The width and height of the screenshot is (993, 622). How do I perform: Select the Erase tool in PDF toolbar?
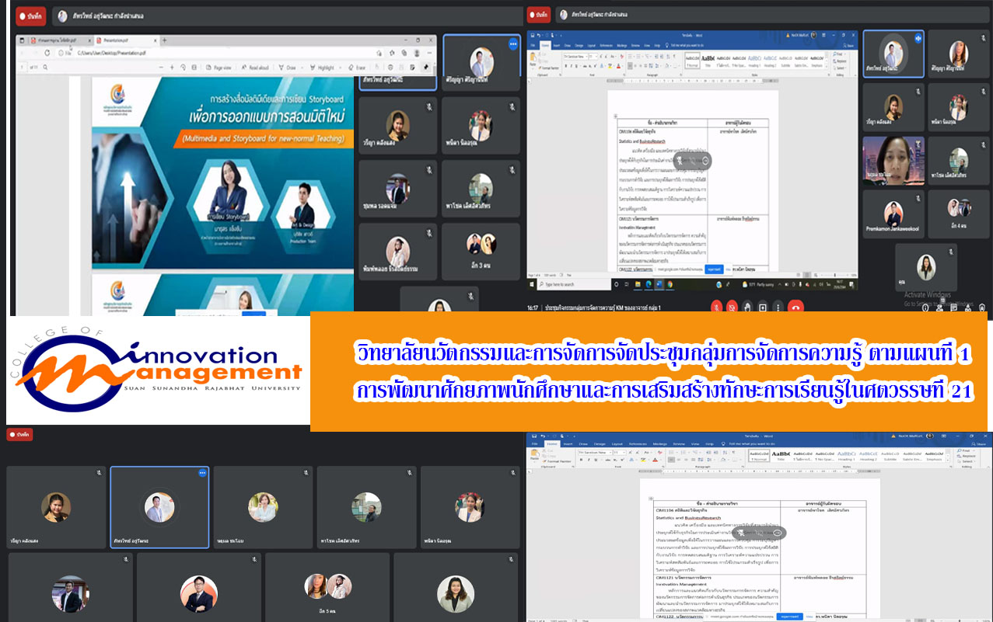pos(356,68)
